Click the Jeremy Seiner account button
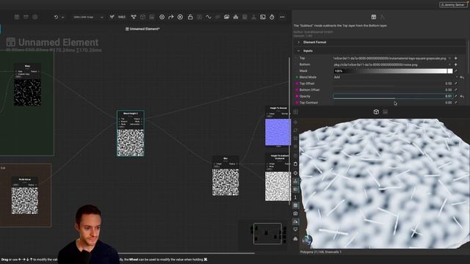 click(x=454, y=5)
